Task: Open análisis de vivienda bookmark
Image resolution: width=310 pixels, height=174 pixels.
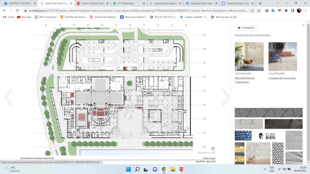Action: 103,17
